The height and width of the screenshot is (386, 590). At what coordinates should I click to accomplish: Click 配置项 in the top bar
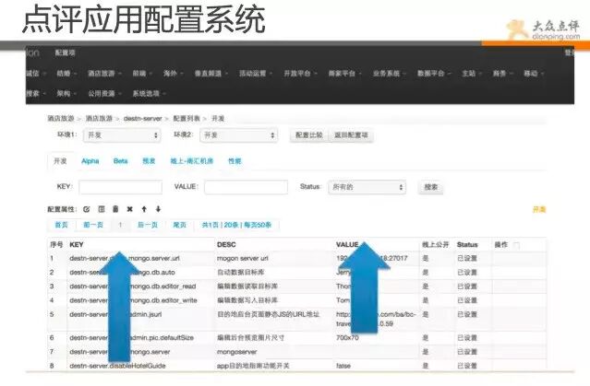66,53
